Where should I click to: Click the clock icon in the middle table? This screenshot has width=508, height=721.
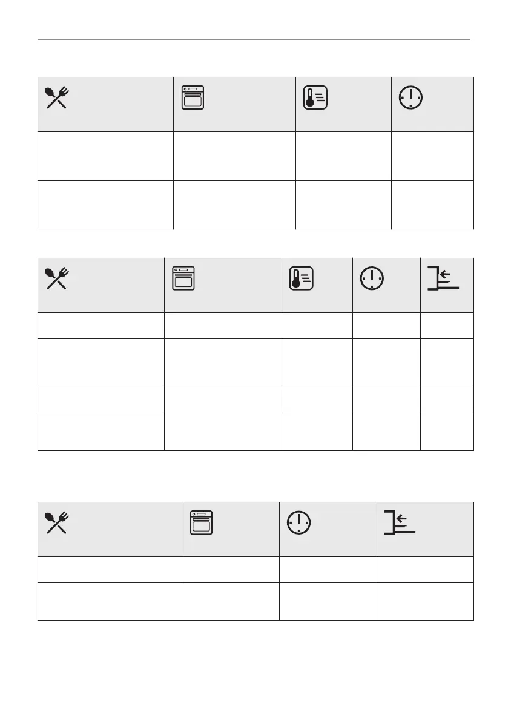[x=371, y=279]
